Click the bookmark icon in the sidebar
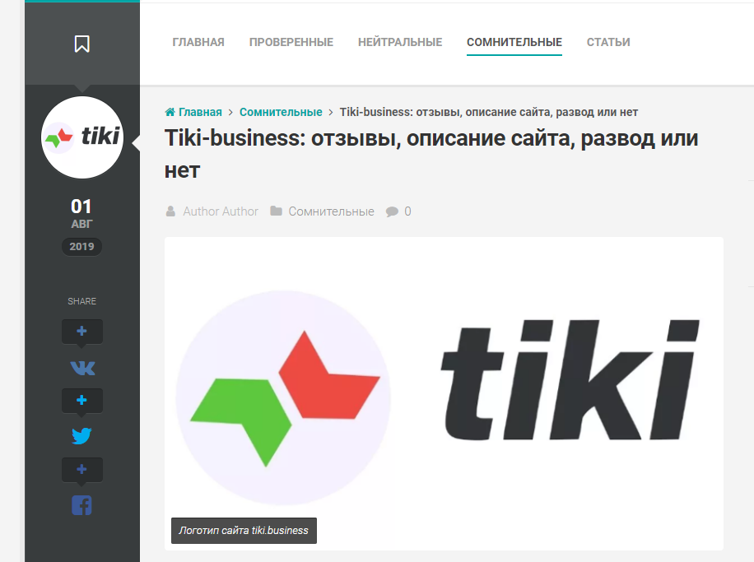Viewport: 754px width, 562px height. (82, 44)
